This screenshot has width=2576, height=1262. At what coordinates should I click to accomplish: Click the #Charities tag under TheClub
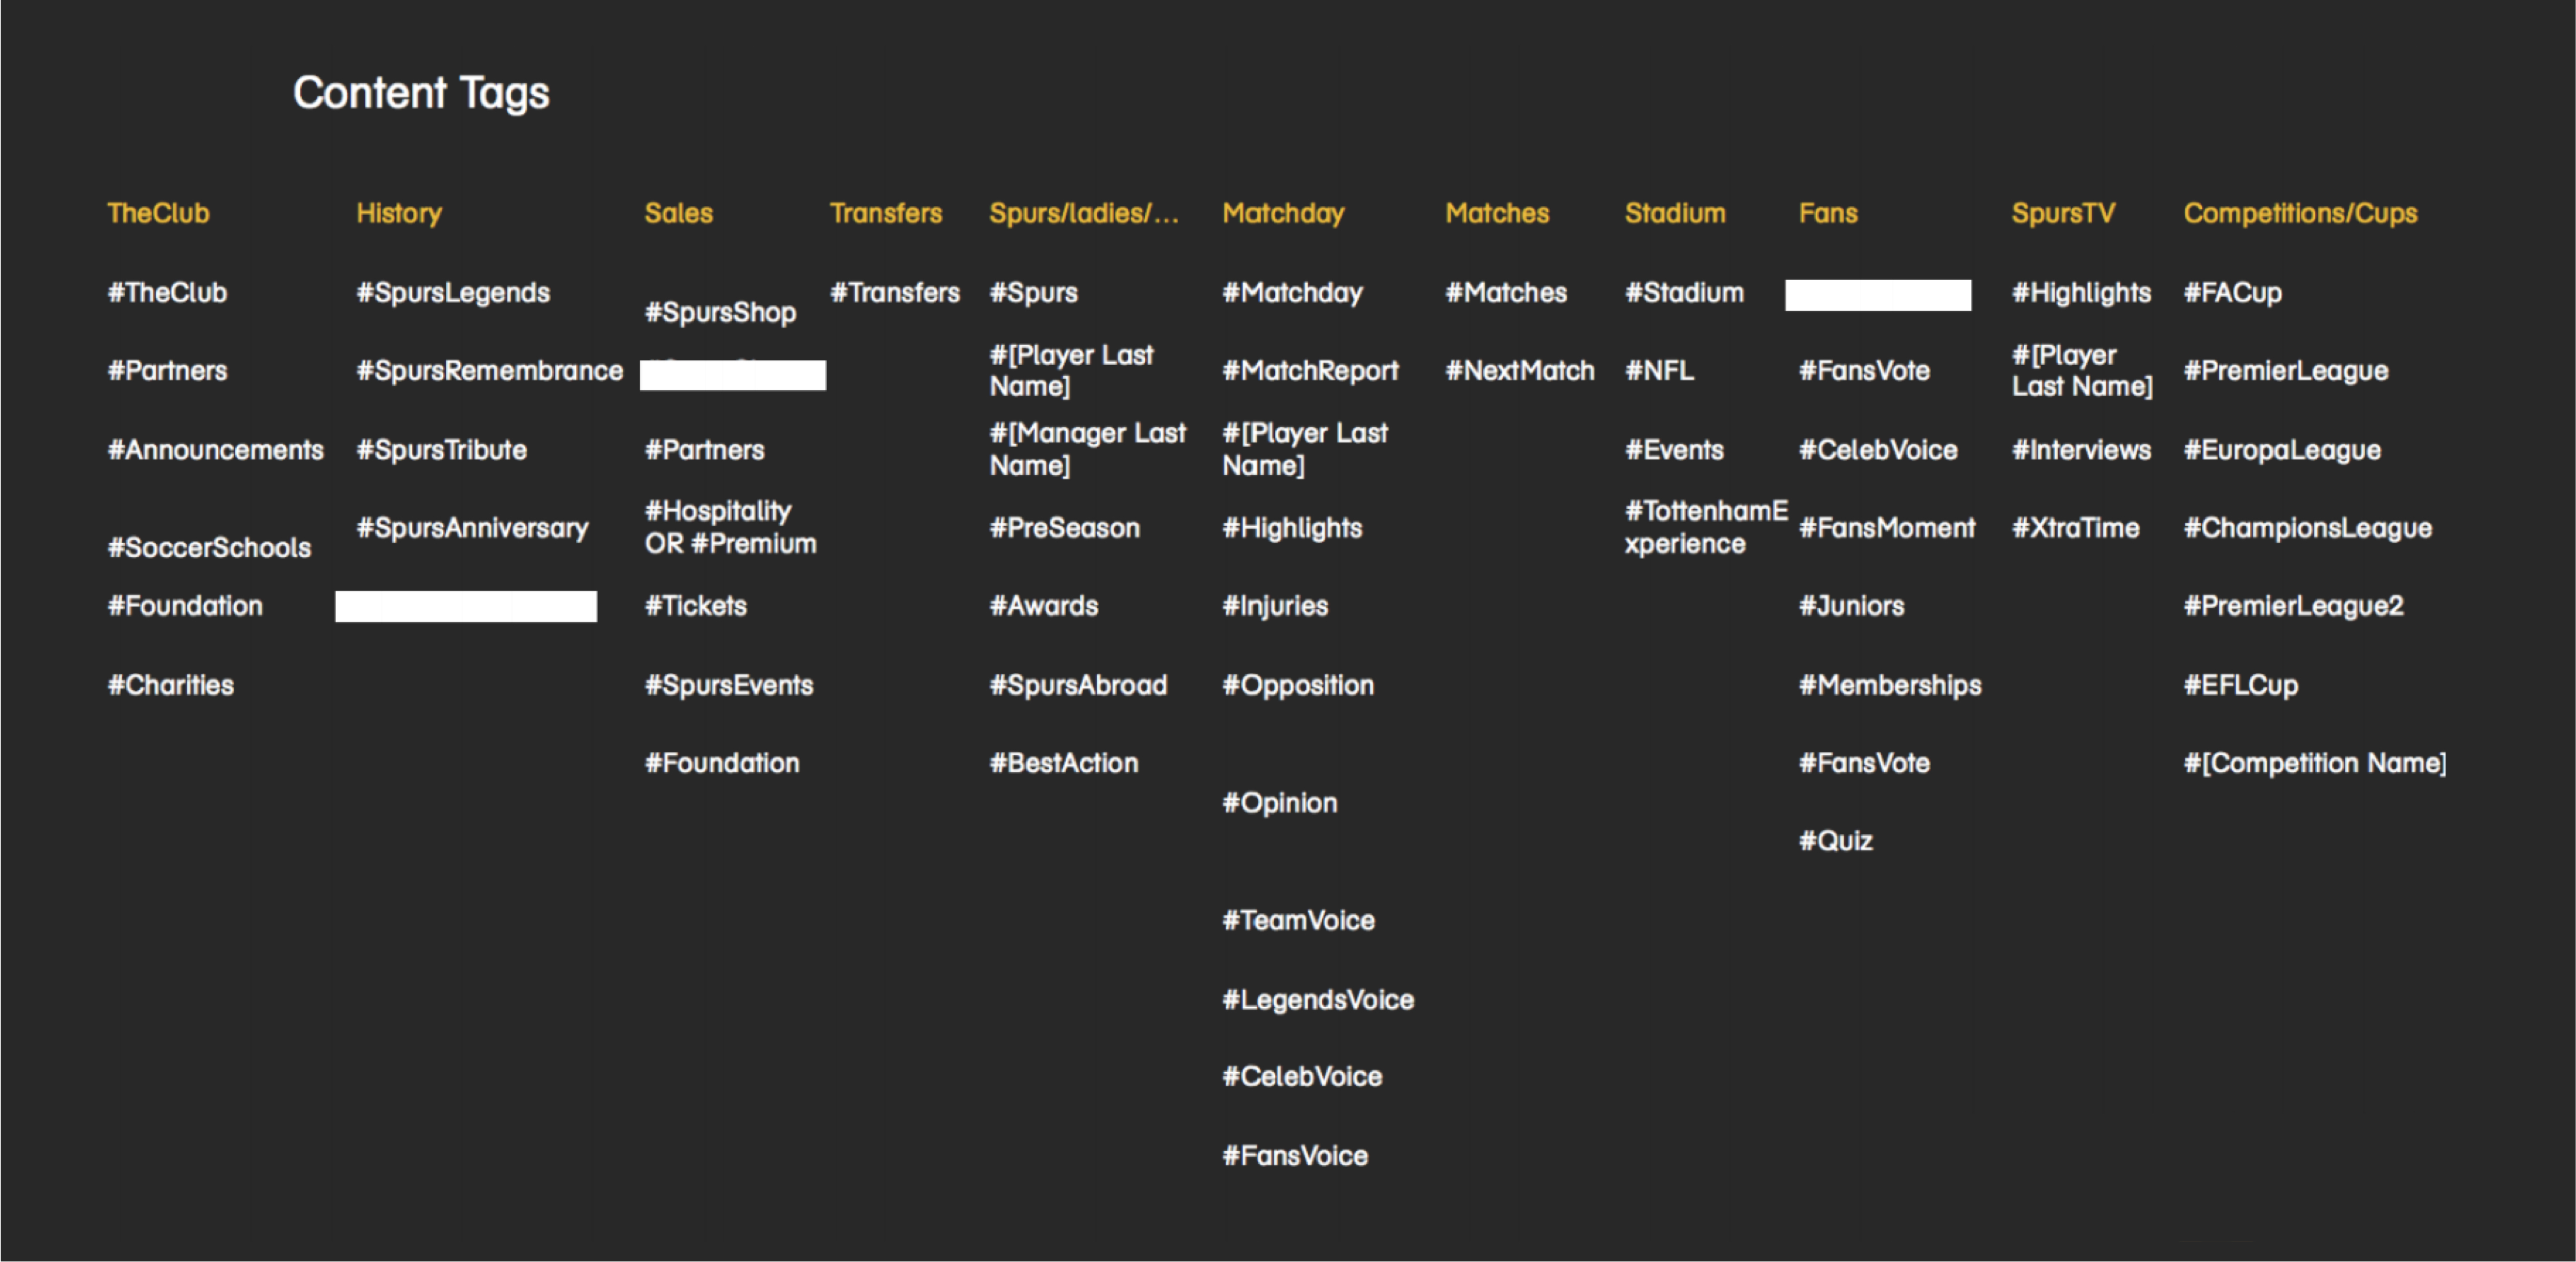tap(170, 685)
